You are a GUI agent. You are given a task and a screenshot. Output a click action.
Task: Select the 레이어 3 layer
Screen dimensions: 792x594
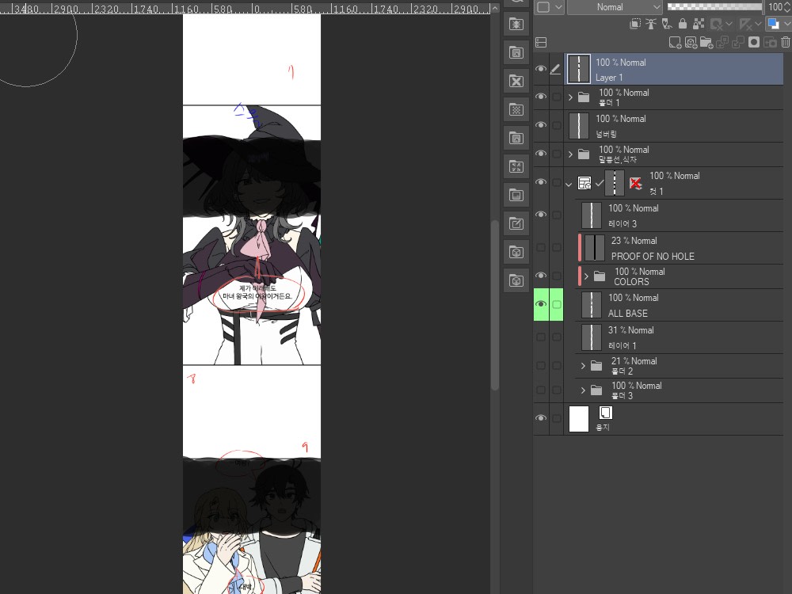680,215
